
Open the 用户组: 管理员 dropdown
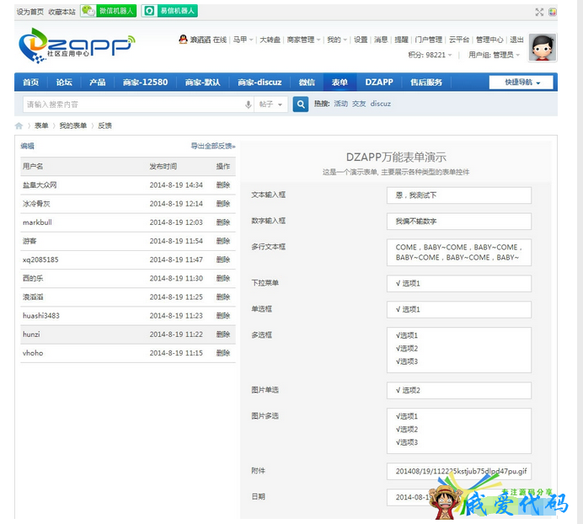click(x=494, y=55)
